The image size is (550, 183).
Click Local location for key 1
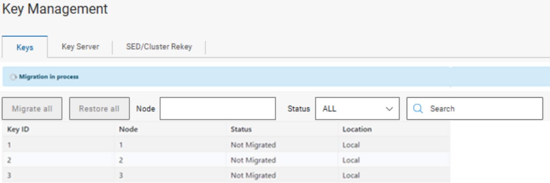coord(351,145)
